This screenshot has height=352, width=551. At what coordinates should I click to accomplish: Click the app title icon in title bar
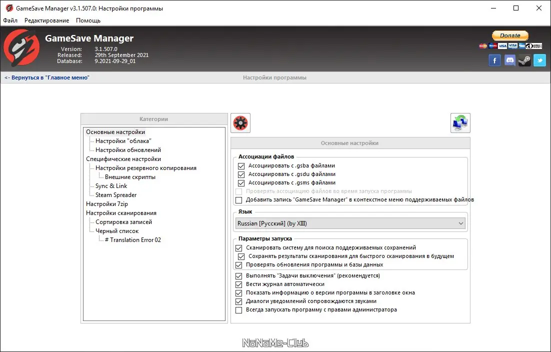9,8
